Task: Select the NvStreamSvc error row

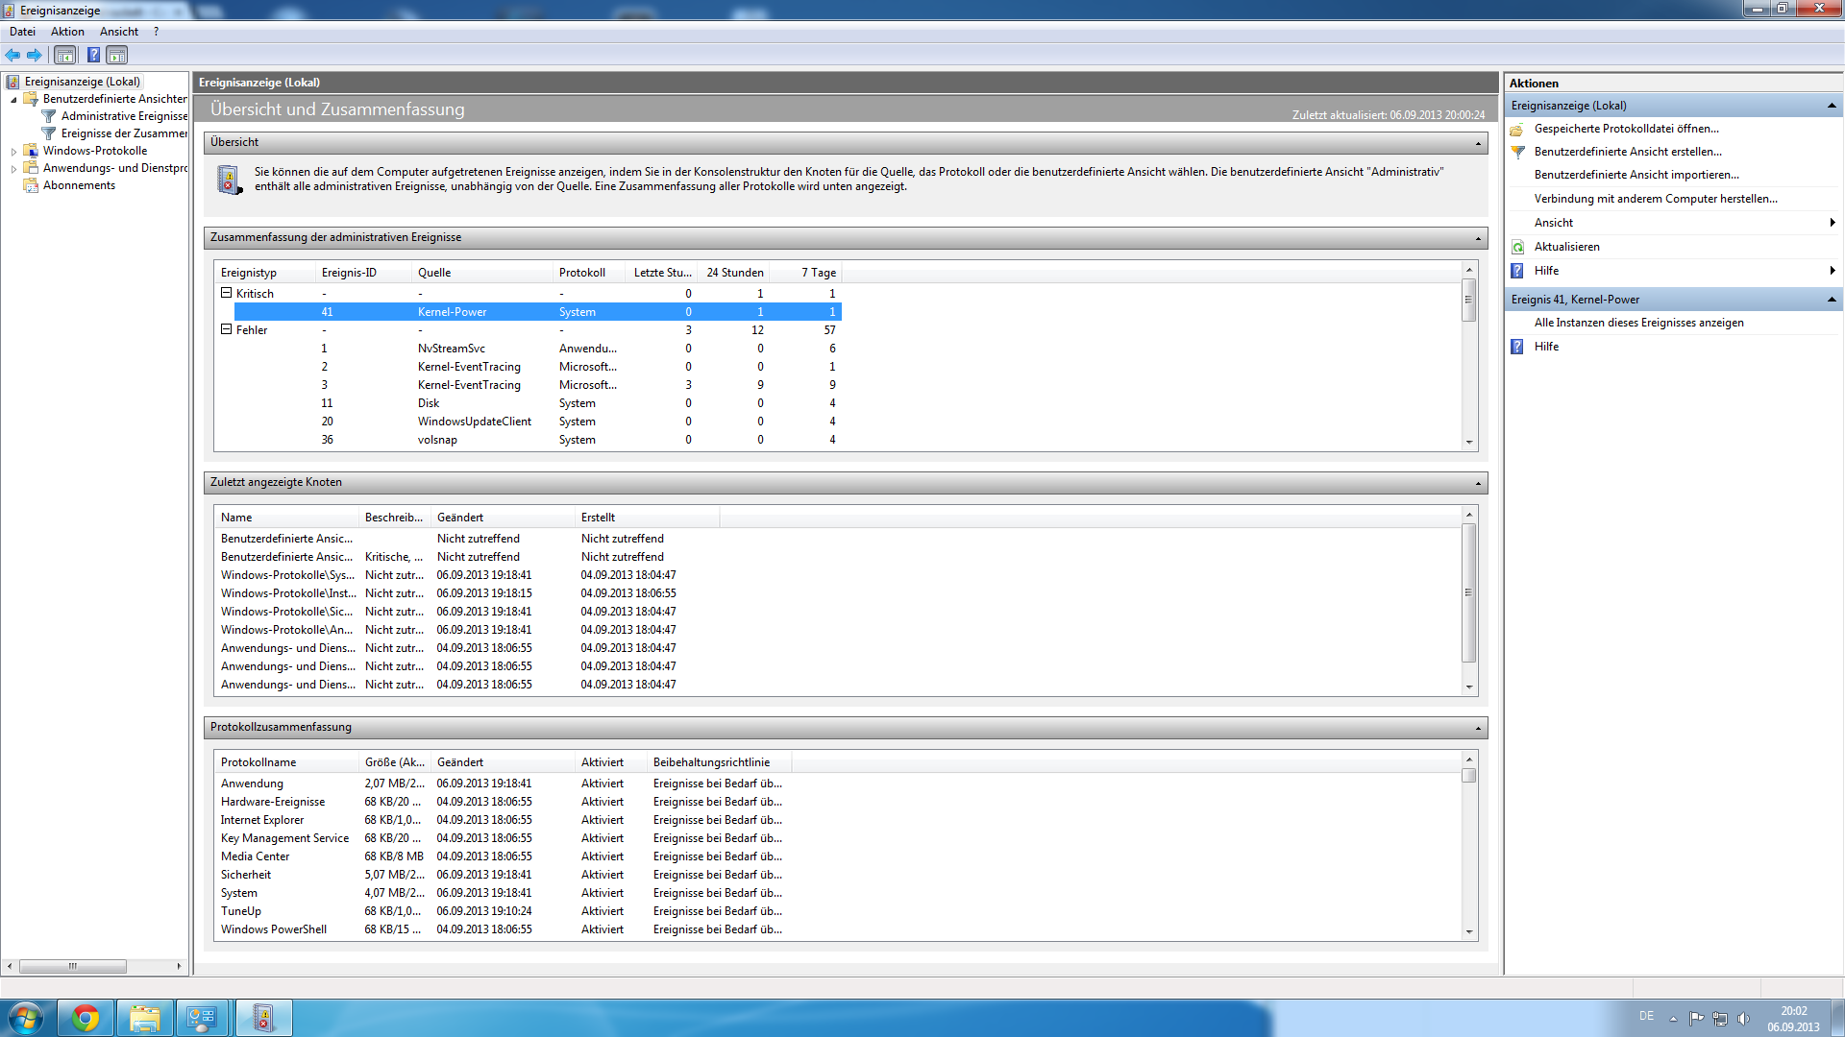Action: click(x=452, y=349)
